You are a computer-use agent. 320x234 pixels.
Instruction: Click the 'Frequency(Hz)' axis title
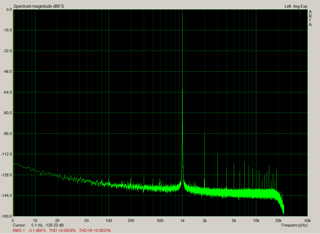(294, 225)
